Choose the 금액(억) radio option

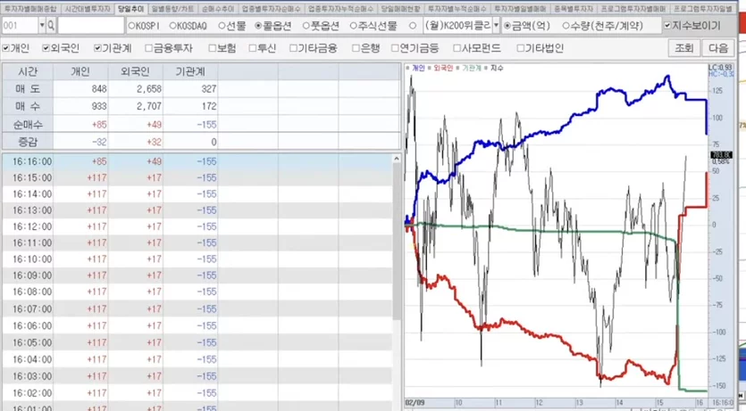(x=507, y=26)
